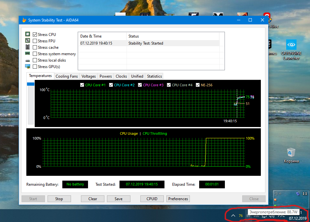Click the '19:40:15' time marker on temperature graph

pyautogui.click(x=230, y=121)
